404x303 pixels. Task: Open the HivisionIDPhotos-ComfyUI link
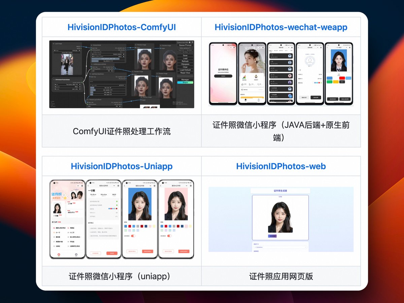pos(122,27)
